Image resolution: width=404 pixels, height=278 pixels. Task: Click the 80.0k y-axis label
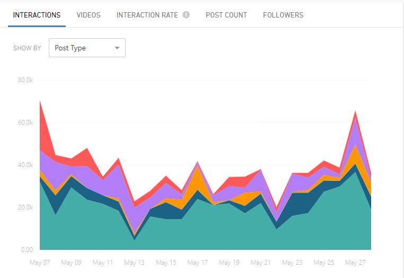click(24, 81)
